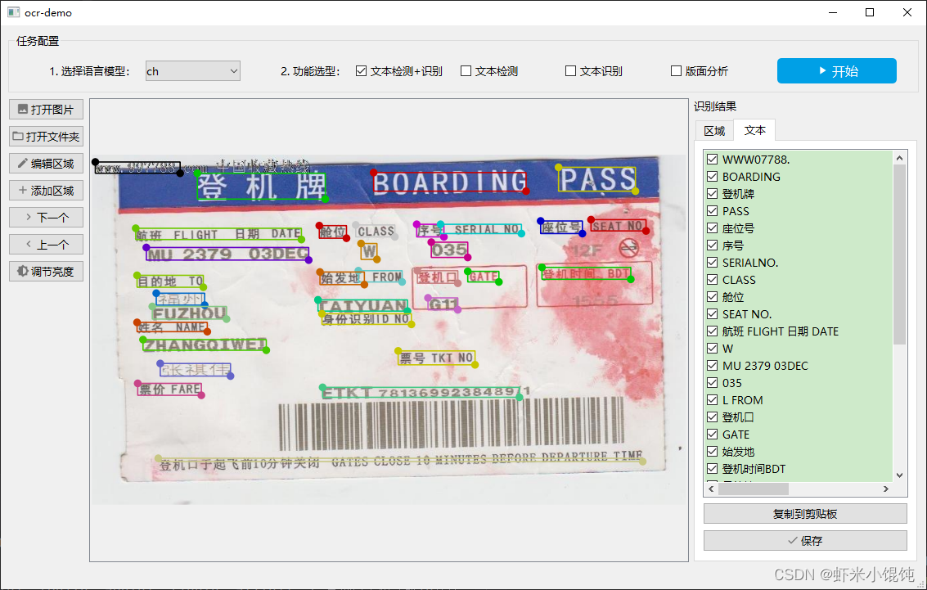
Task: Click the TAIYUAN detection box
Action: pyautogui.click(x=363, y=306)
